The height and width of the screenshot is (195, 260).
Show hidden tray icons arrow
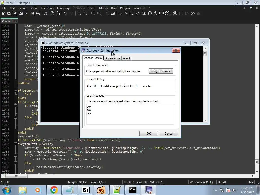coord(216,190)
